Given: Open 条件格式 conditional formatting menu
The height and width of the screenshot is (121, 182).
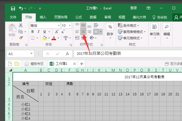Looking at the screenshot, I should click(128, 25).
